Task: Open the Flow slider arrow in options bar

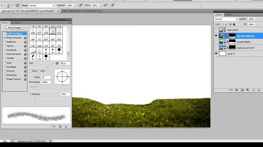Action: 100,5
